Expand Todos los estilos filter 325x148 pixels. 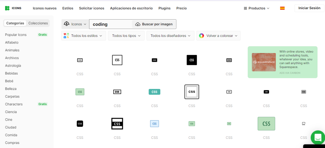click(x=84, y=36)
